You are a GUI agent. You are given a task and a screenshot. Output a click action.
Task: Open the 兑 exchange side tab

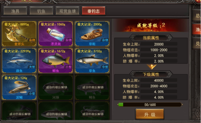197,43
